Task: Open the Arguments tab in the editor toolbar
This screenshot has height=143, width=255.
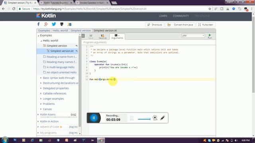Action: pos(117,37)
